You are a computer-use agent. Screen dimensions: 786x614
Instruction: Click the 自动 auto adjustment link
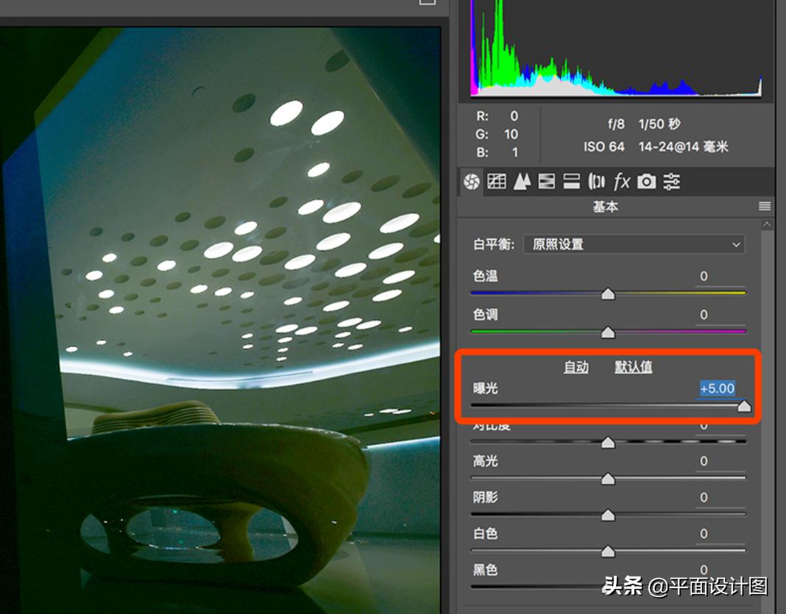click(x=576, y=368)
